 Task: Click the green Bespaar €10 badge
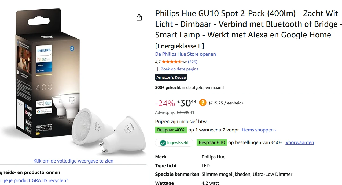click(212, 142)
